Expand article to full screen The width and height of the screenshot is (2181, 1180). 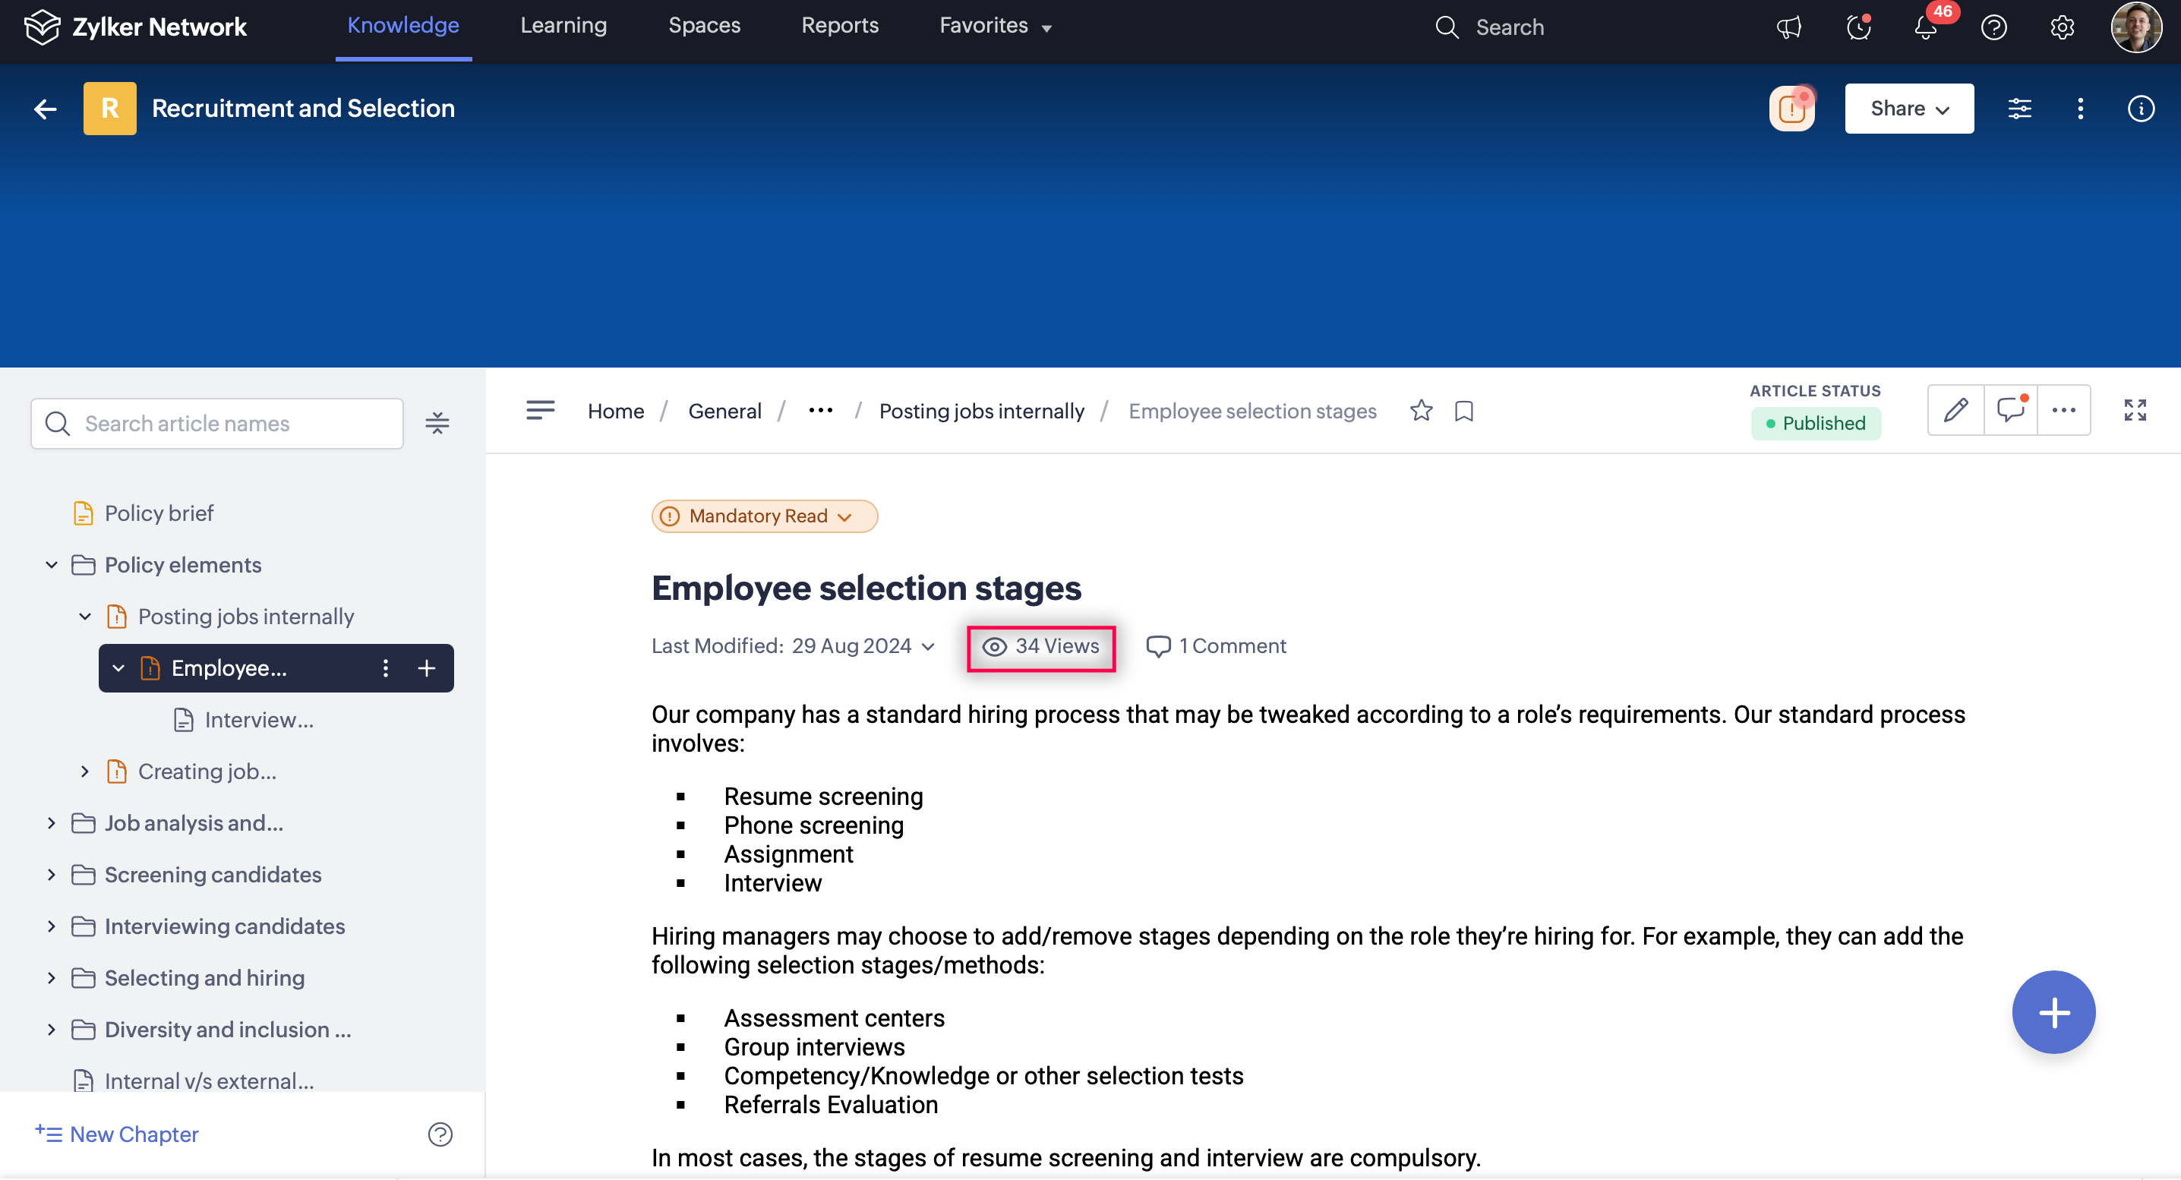(2135, 411)
